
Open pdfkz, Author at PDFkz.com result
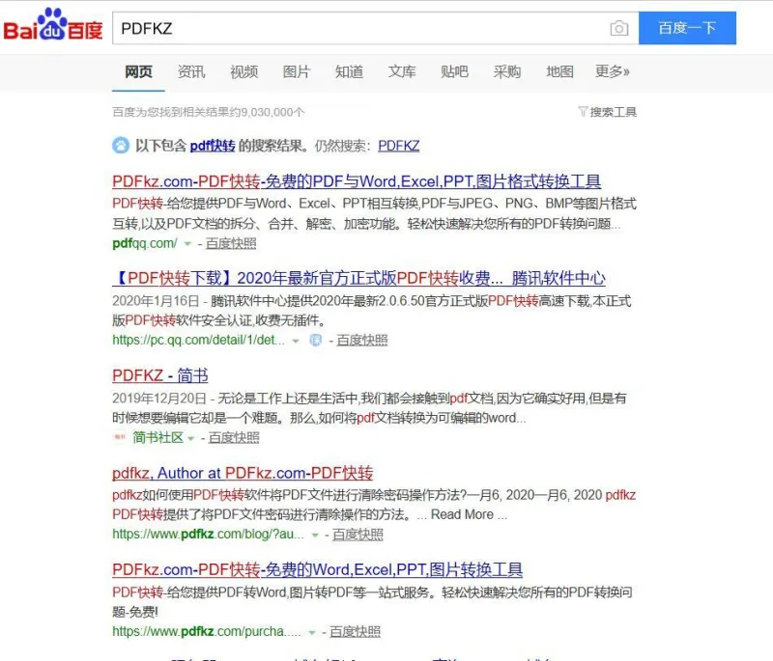pyautogui.click(x=243, y=473)
